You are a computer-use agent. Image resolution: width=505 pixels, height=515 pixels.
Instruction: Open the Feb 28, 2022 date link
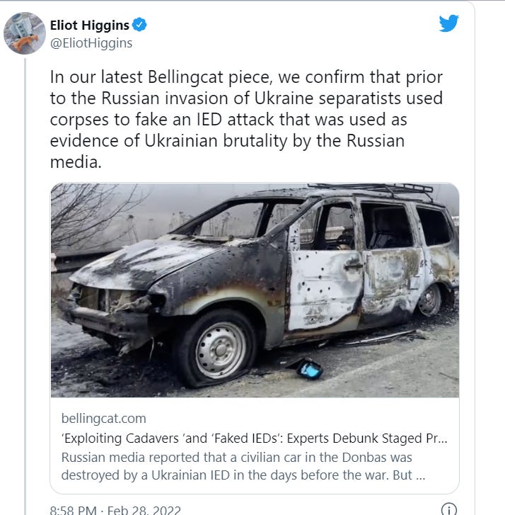[x=144, y=510]
